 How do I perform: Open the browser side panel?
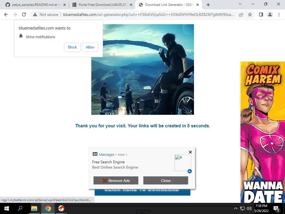pyautogui.click(x=261, y=14)
